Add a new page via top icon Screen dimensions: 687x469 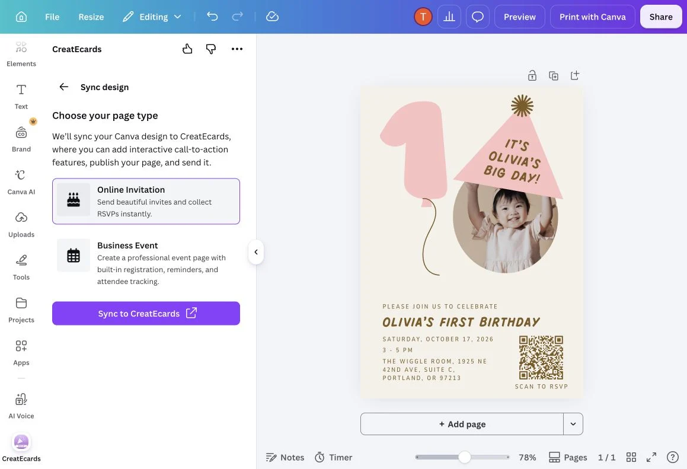[575, 75]
